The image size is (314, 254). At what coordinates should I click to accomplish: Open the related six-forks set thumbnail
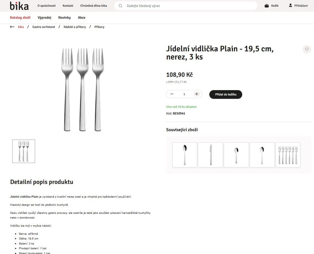pyautogui.click(x=288, y=155)
